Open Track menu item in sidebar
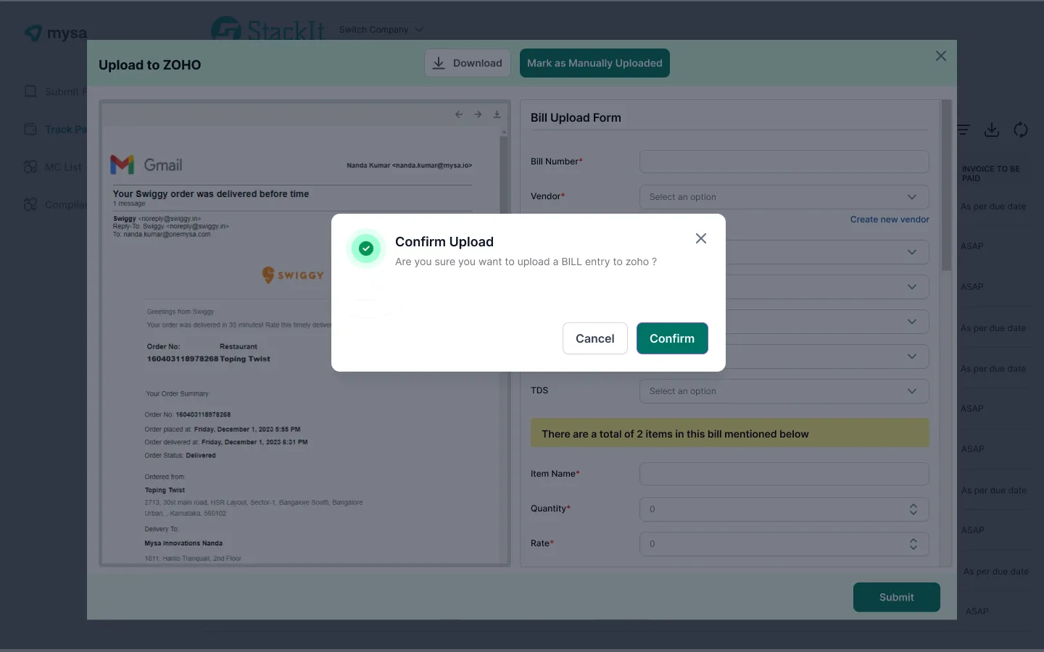The width and height of the screenshot is (1044, 652). pos(56,129)
